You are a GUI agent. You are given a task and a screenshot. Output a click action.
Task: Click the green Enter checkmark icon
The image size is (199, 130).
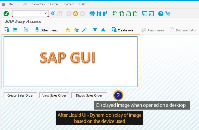[x=6, y=14]
